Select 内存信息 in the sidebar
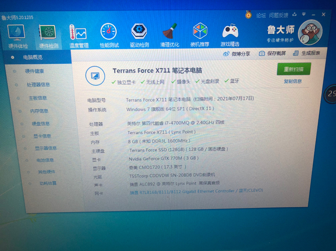Viewport: 336px width, 251px height. tap(39, 111)
